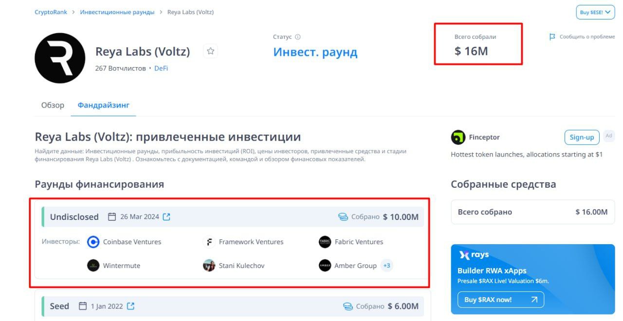Open the DeFi category link

click(x=161, y=69)
